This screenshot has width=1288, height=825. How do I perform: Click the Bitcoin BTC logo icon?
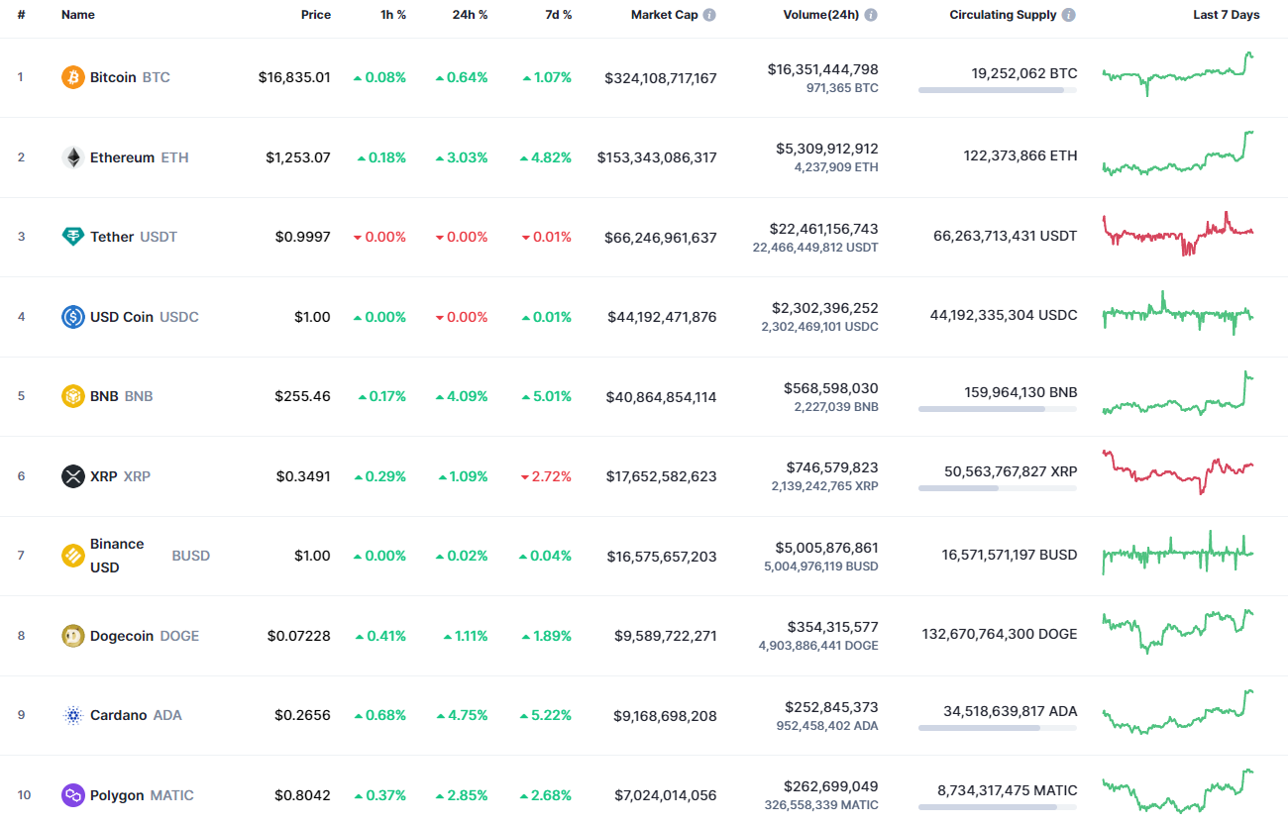point(72,76)
